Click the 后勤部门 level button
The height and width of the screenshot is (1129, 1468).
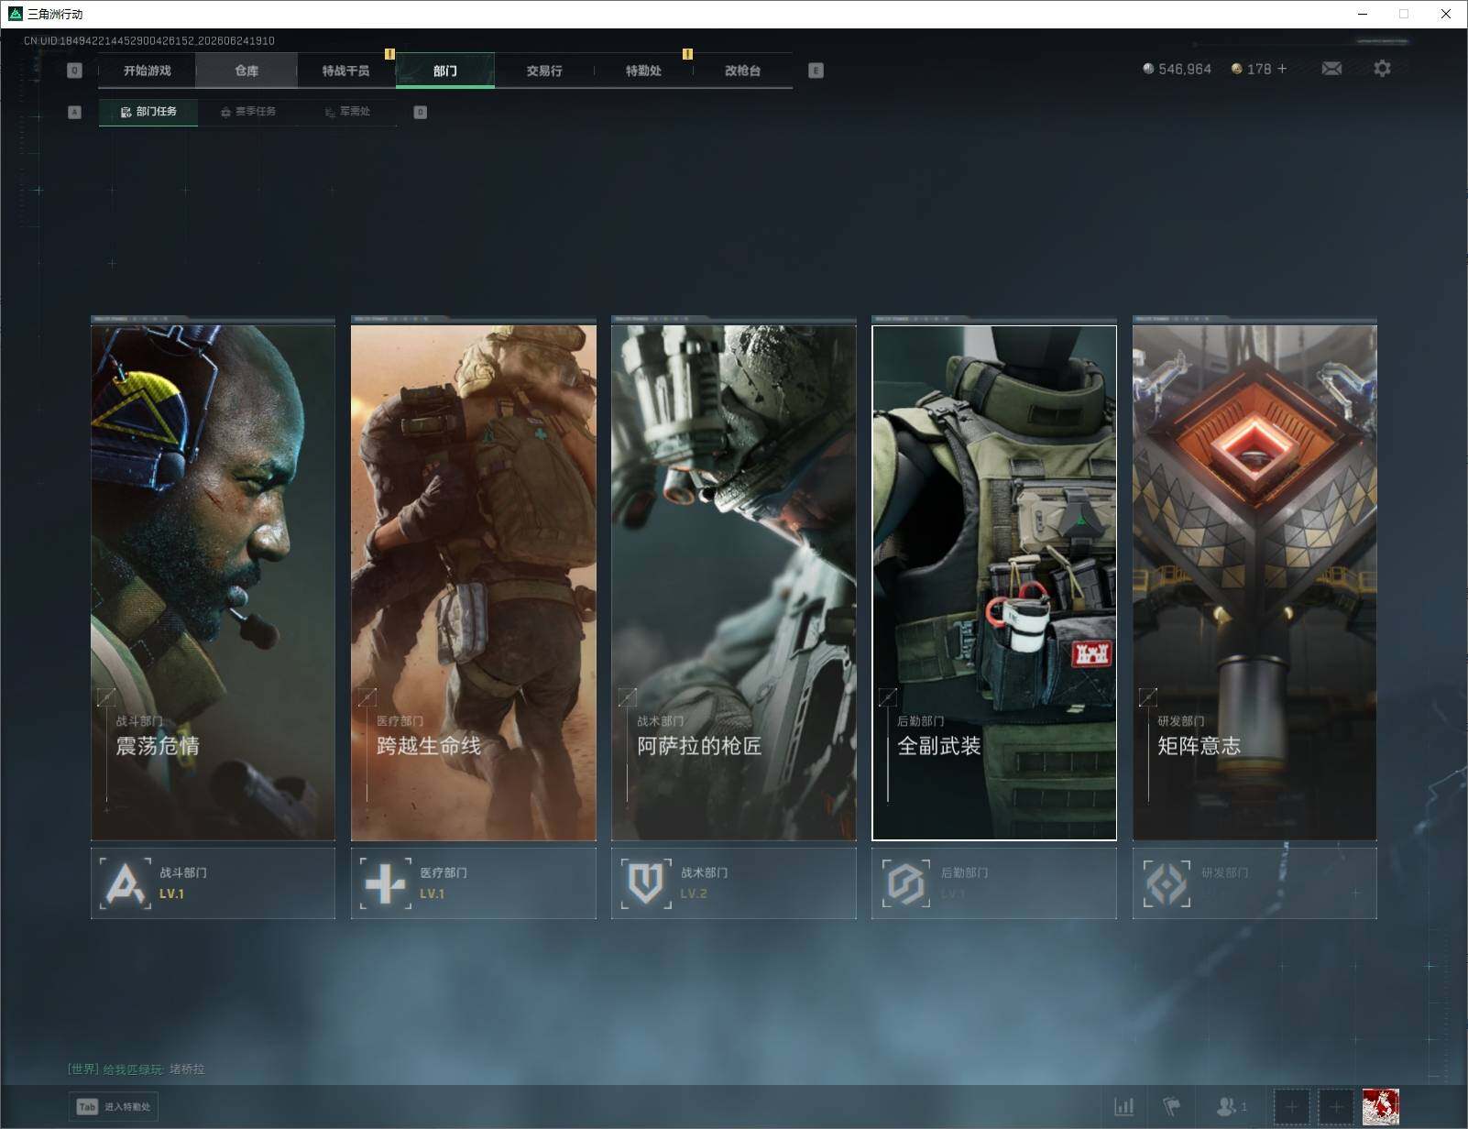[x=994, y=883]
